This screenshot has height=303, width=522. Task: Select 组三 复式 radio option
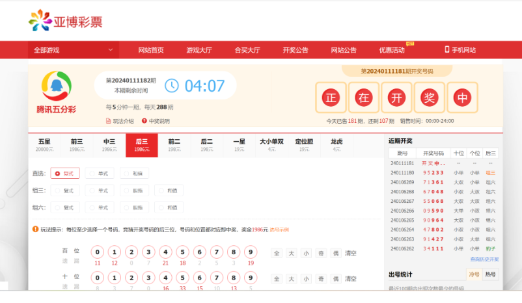(x=65, y=191)
